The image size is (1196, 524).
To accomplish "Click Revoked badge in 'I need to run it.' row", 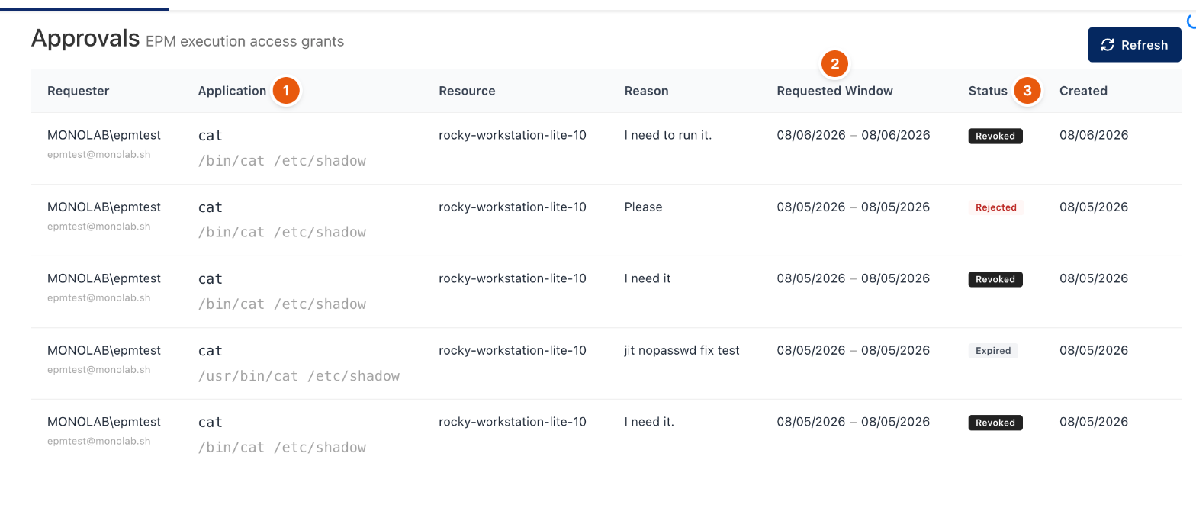I will 995,136.
